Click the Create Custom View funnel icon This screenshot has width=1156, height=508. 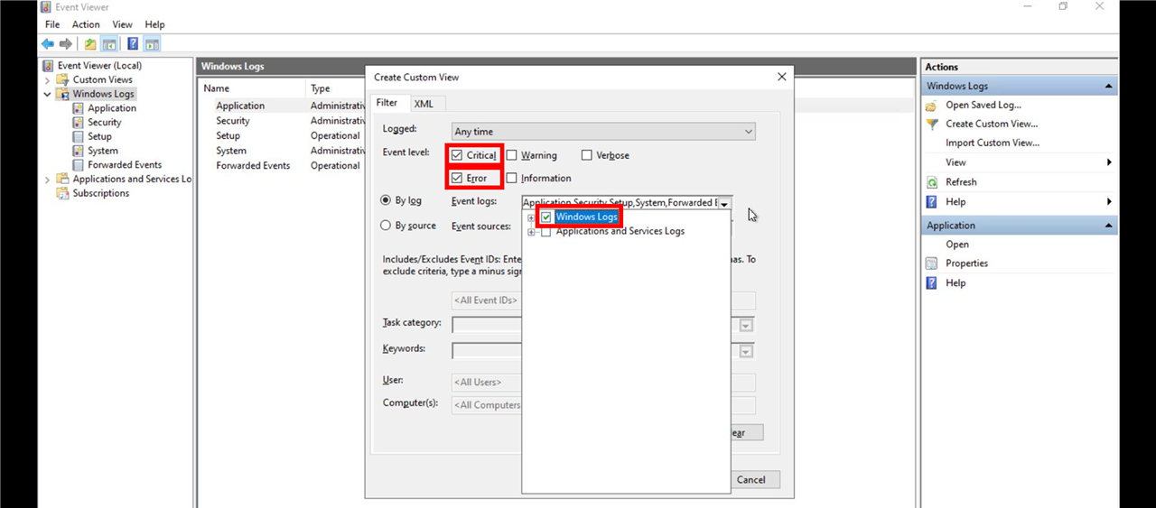(932, 125)
